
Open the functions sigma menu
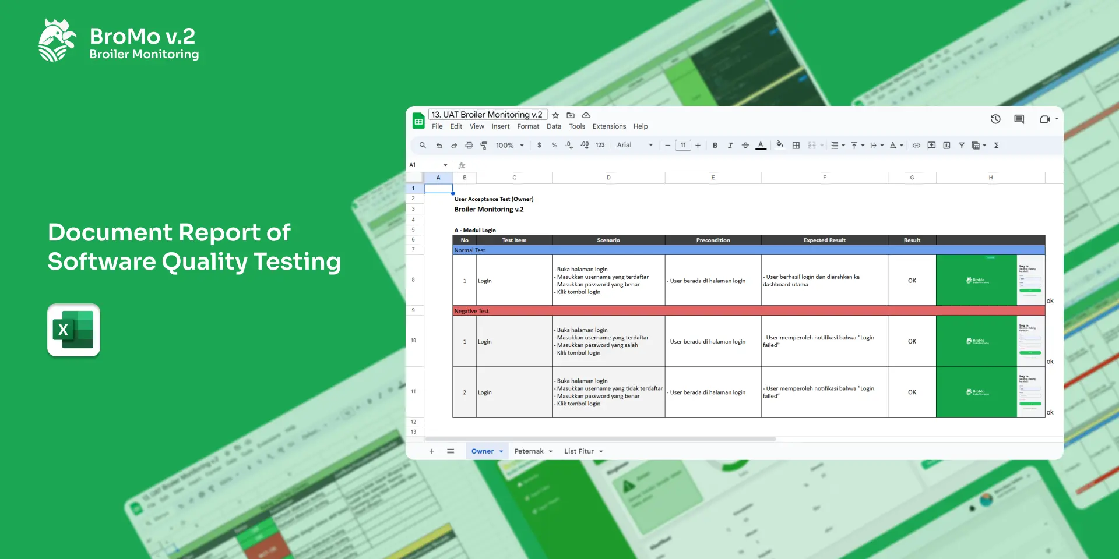point(997,146)
